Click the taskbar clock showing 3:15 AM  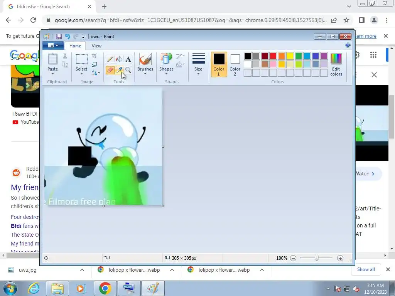point(375,288)
